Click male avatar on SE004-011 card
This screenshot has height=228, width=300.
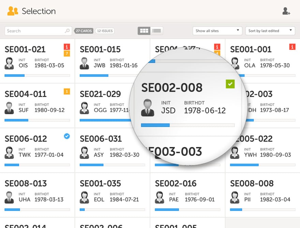[x=9, y=108]
